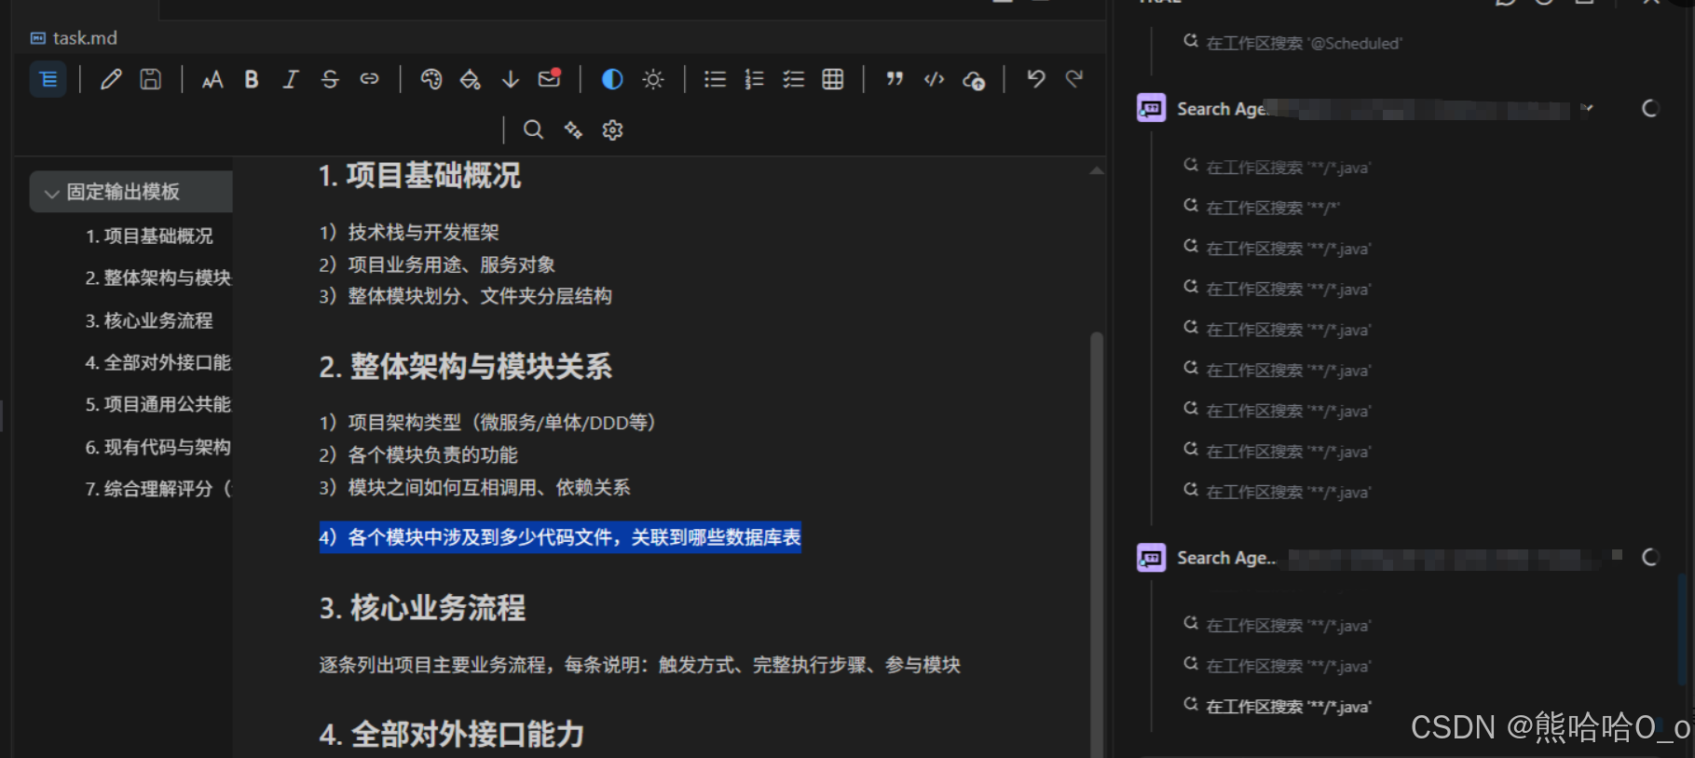
Task: Jump to outline item 2. 整体架构与模块
Action: coord(157,278)
